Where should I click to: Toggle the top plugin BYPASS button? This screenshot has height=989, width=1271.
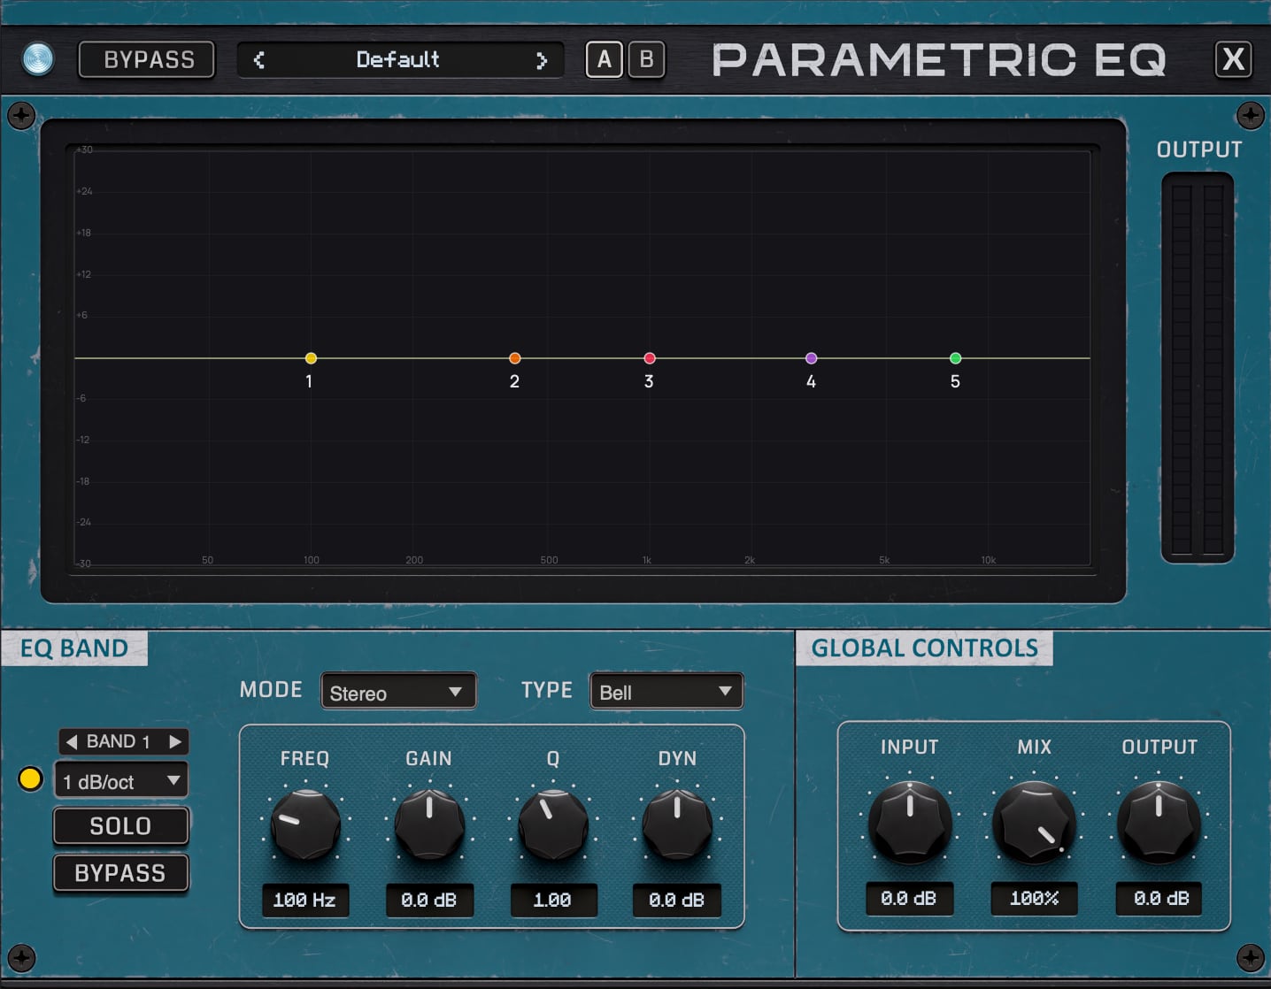[147, 59]
